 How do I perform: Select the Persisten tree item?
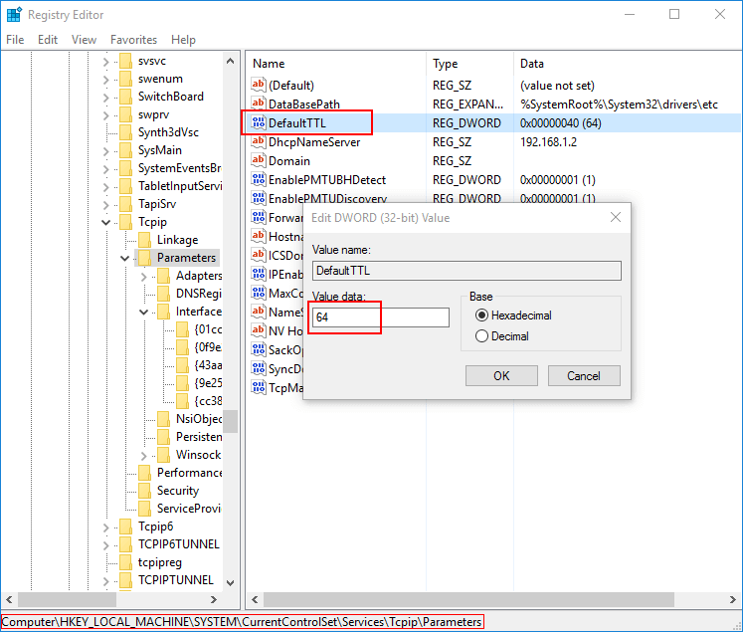click(199, 437)
